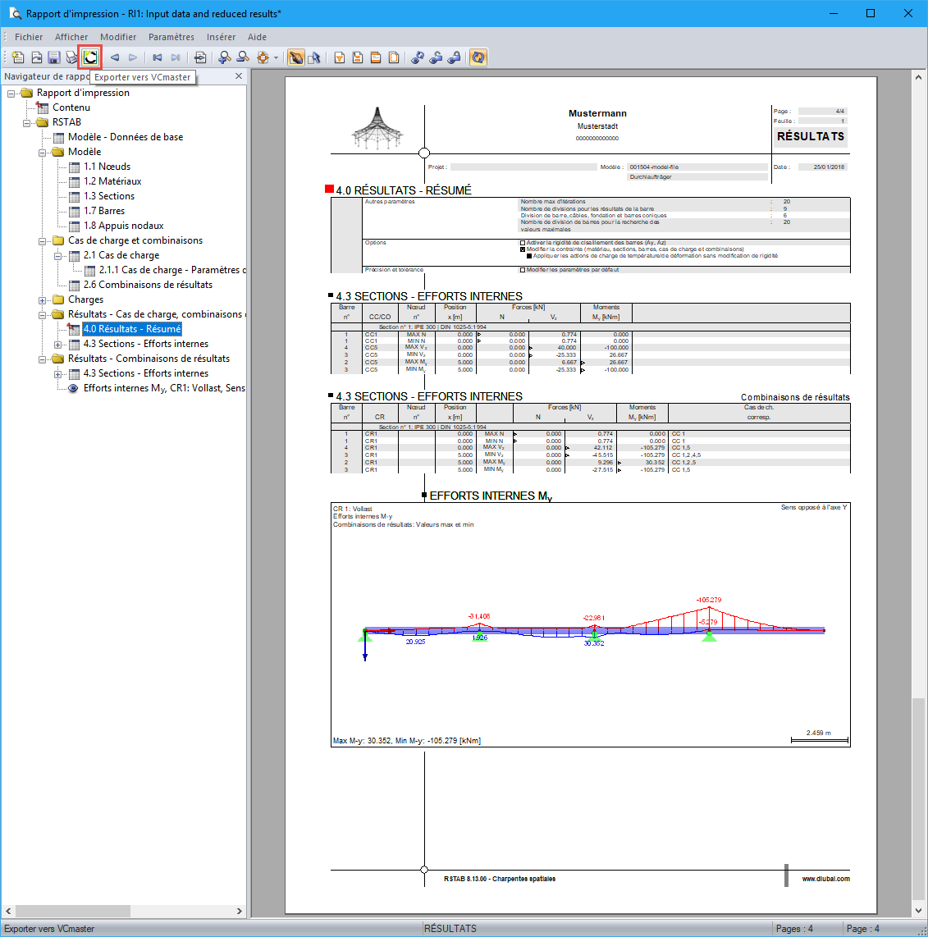Click the refresh icon at the toolbar end
This screenshot has width=928, height=937.
[478, 57]
